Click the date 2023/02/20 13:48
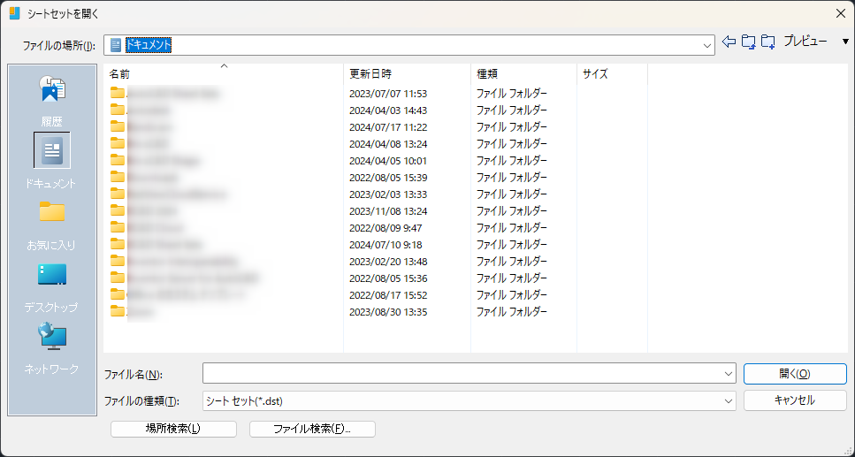This screenshot has height=457, width=855. point(388,262)
